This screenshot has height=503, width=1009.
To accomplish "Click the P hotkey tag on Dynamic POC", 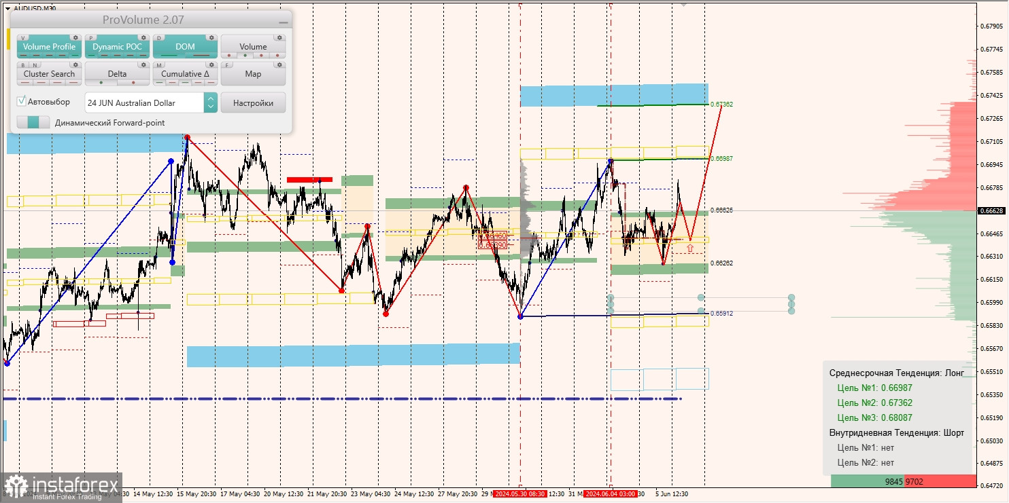I will pos(91,37).
